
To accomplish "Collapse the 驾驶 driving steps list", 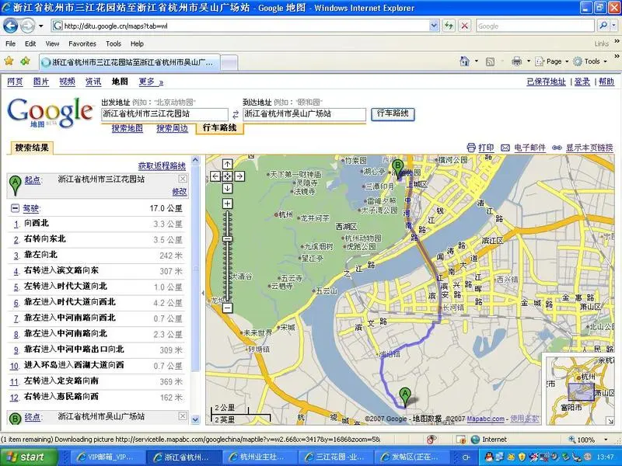I will coord(15,208).
